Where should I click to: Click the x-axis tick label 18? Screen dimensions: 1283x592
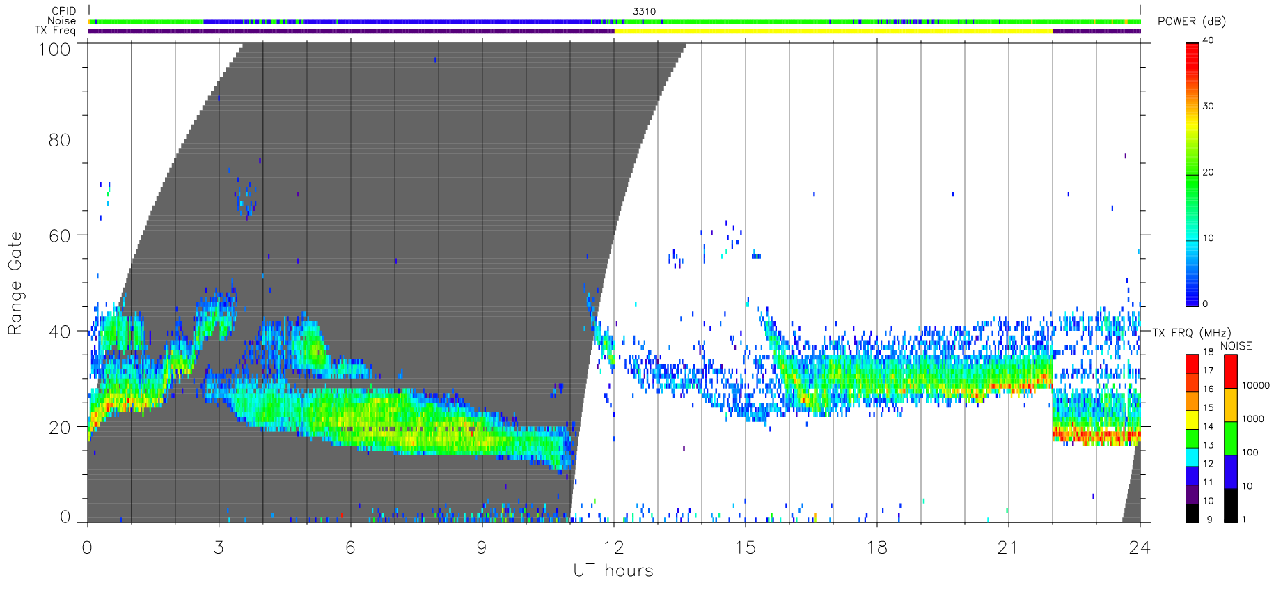[876, 547]
